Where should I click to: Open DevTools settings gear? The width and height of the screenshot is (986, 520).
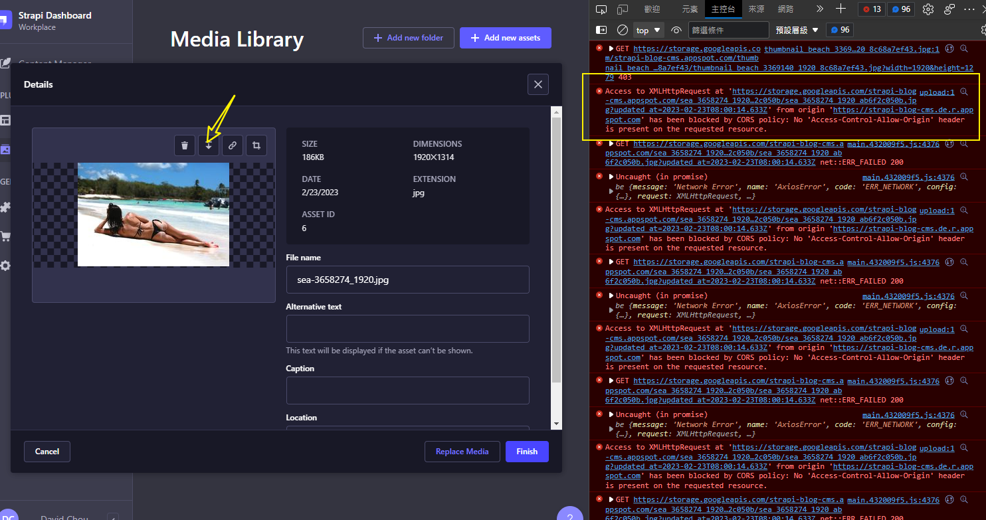pyautogui.click(x=928, y=9)
